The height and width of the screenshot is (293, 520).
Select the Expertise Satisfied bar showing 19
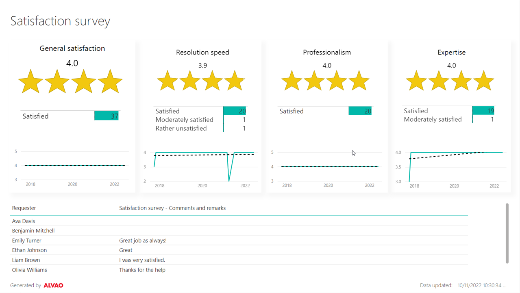point(483,111)
